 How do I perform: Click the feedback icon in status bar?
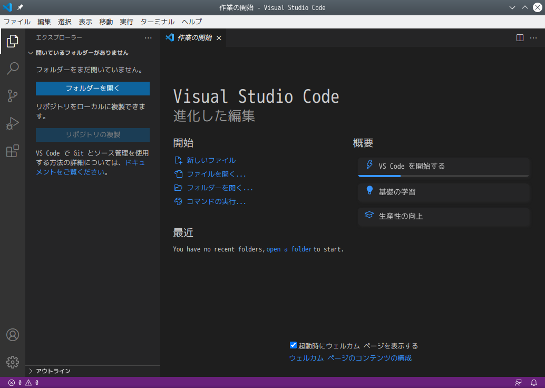[x=518, y=383]
